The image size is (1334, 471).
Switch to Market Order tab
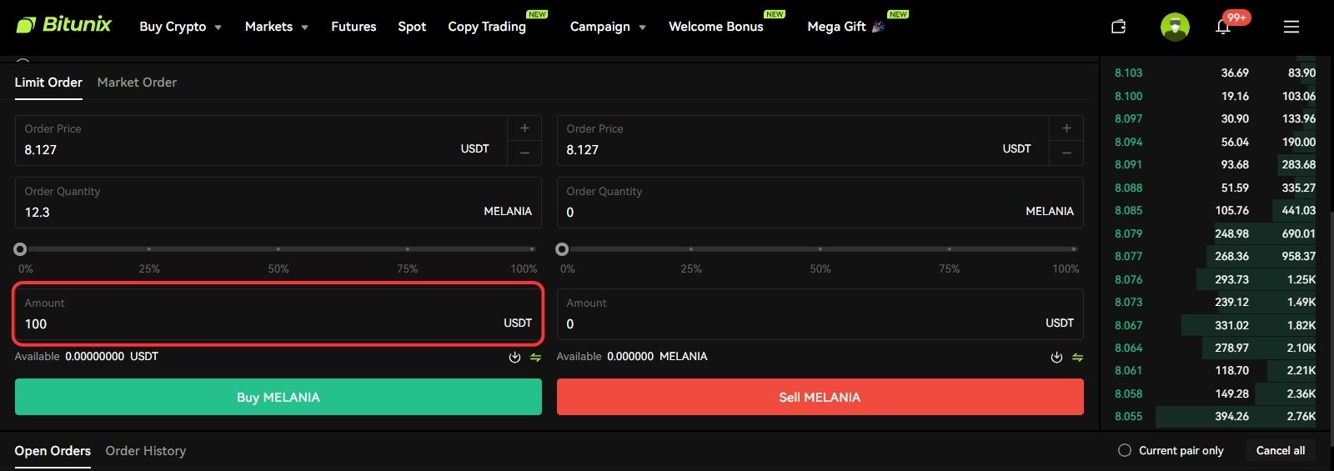point(137,83)
